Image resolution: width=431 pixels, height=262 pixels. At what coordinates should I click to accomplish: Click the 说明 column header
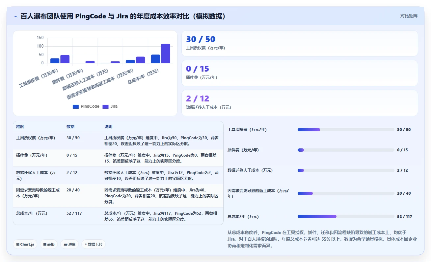(108, 127)
